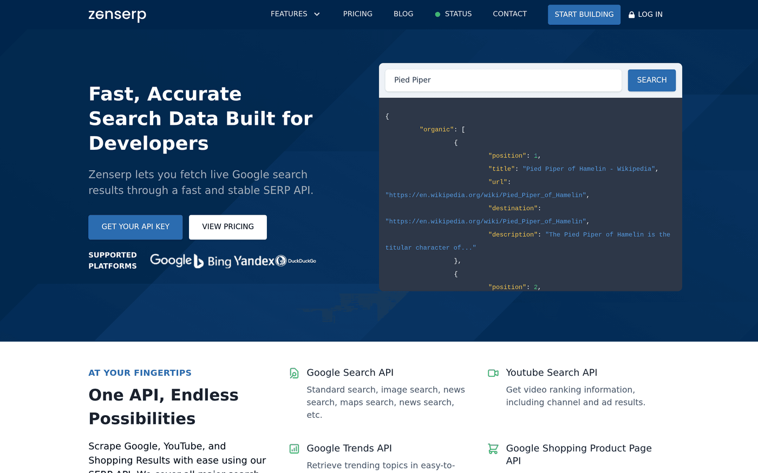Viewport: 758px width, 473px height.
Task: Click the lock icon beside Log In
Action: 631,15
